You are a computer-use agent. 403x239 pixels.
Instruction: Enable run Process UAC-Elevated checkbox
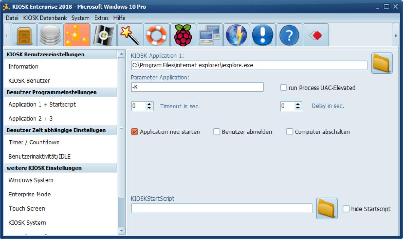click(x=283, y=88)
